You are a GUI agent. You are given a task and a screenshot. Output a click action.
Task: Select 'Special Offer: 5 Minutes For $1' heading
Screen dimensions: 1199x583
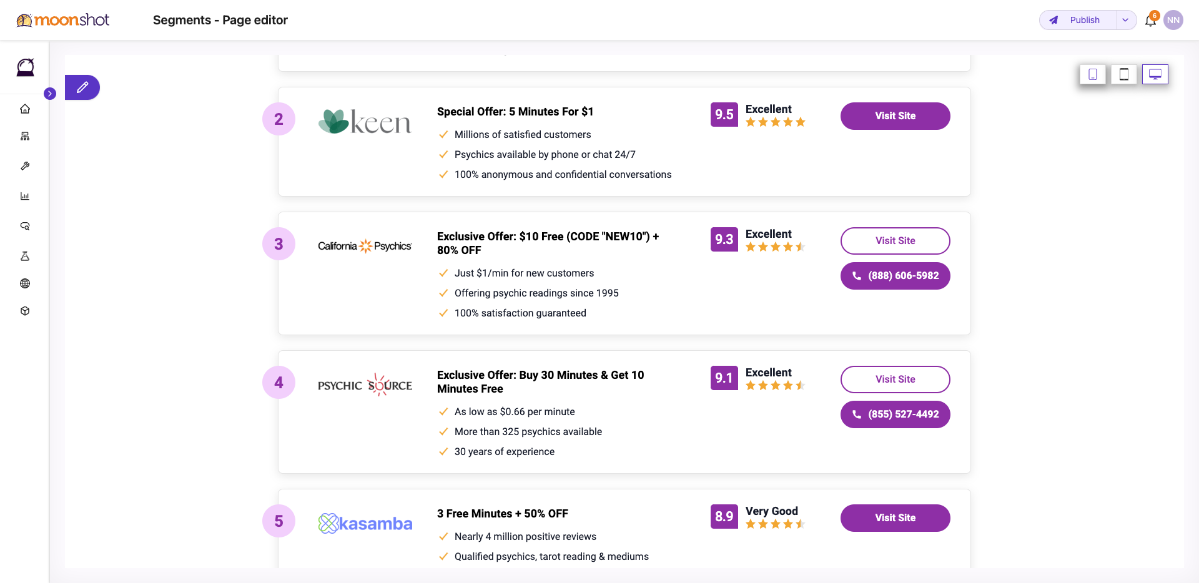coord(515,112)
